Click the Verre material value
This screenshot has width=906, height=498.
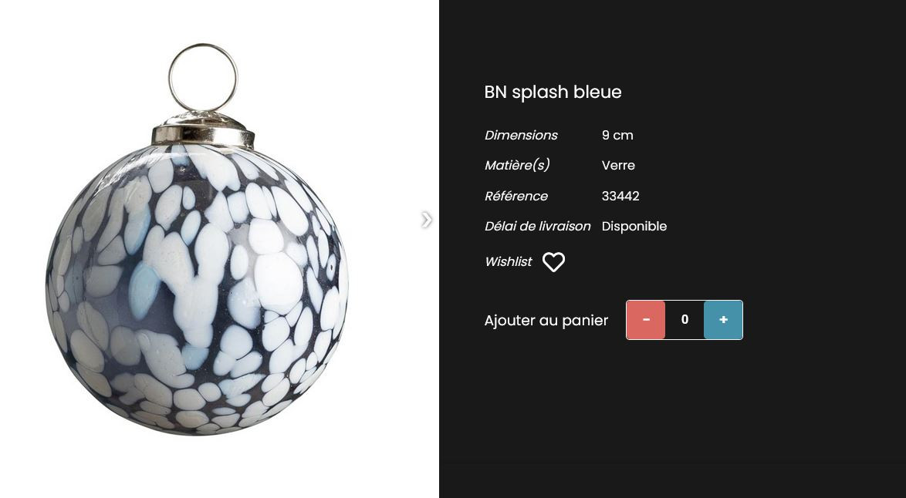(618, 166)
